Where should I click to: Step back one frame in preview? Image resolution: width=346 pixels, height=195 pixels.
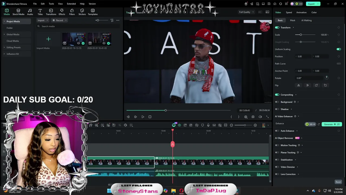pos(128,117)
